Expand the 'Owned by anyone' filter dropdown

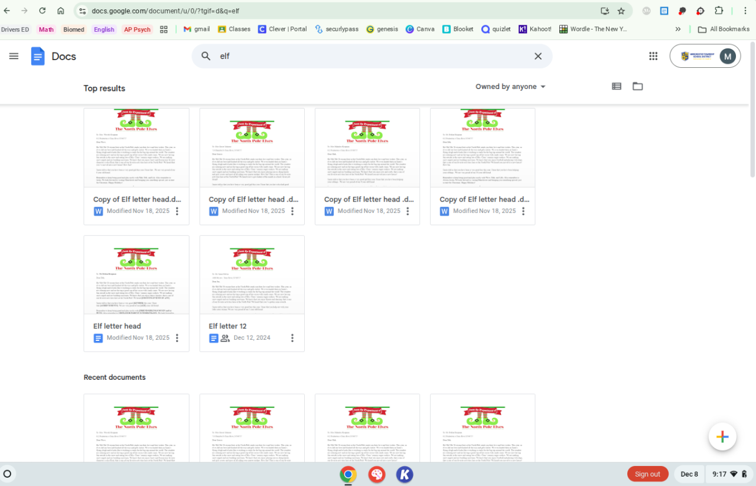(x=511, y=87)
